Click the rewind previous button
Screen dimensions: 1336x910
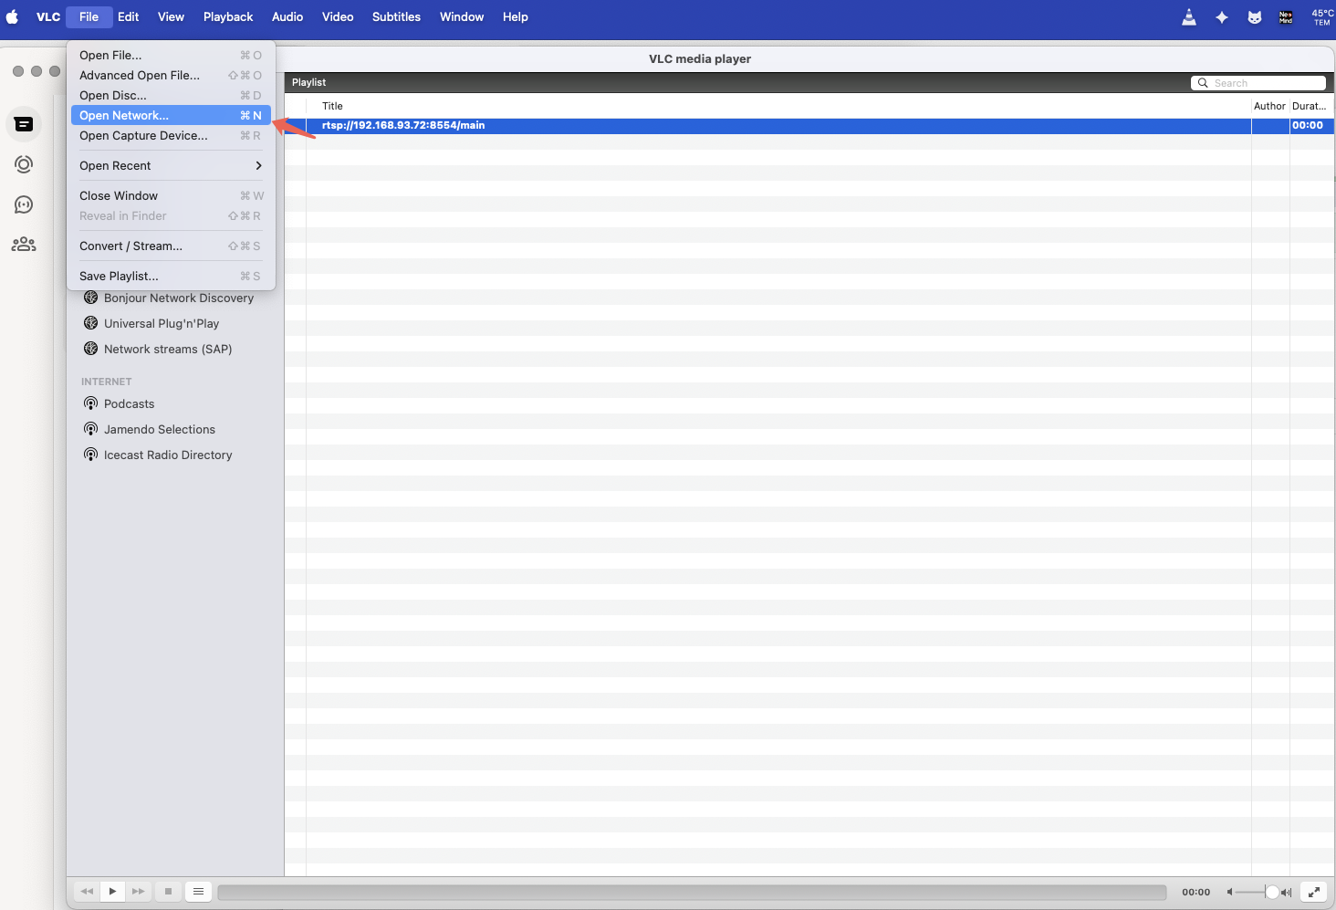tap(87, 892)
